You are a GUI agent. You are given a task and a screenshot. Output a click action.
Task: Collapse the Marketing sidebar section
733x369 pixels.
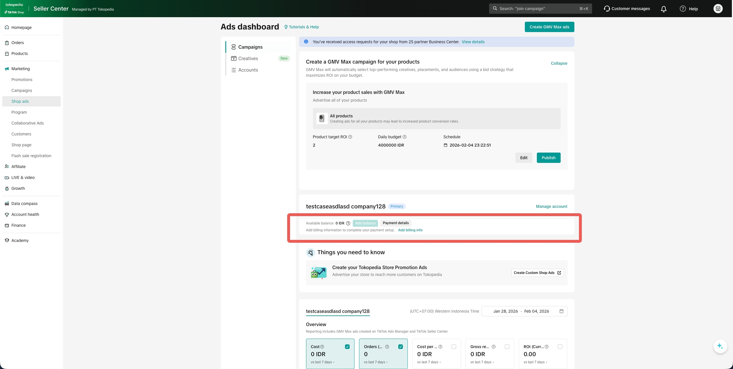coord(21,69)
